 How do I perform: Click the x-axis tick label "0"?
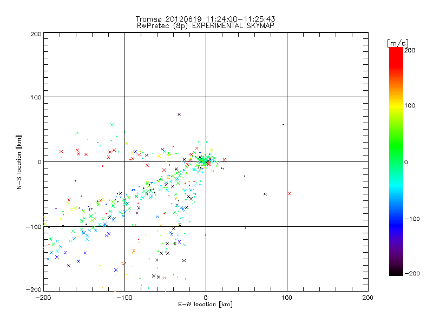(206, 298)
